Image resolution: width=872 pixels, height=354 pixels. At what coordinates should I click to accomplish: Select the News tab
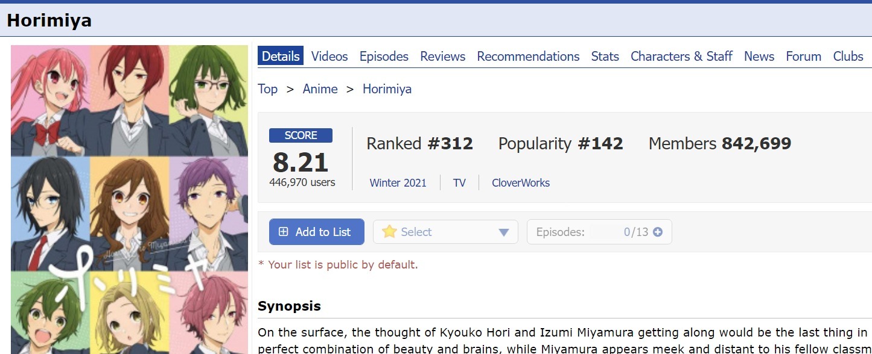(x=759, y=57)
